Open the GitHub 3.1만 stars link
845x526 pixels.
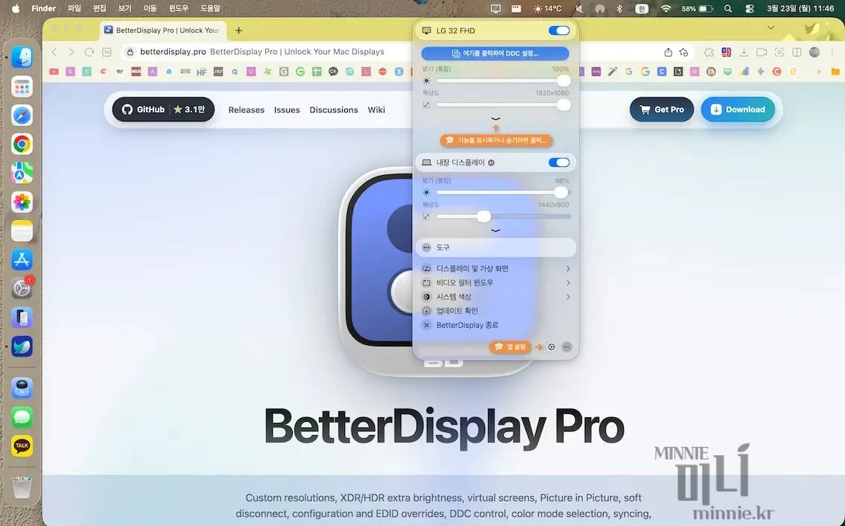[x=163, y=110]
